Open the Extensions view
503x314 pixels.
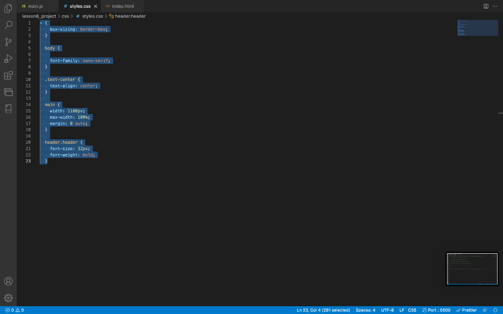[8, 75]
